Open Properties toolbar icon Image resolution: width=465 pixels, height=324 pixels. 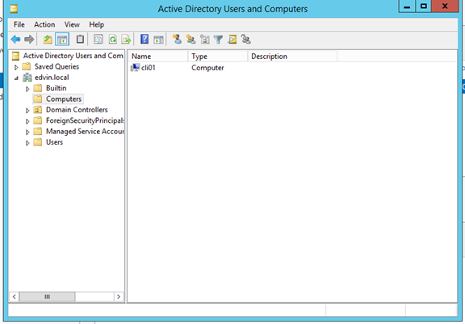pyautogui.click(x=98, y=39)
